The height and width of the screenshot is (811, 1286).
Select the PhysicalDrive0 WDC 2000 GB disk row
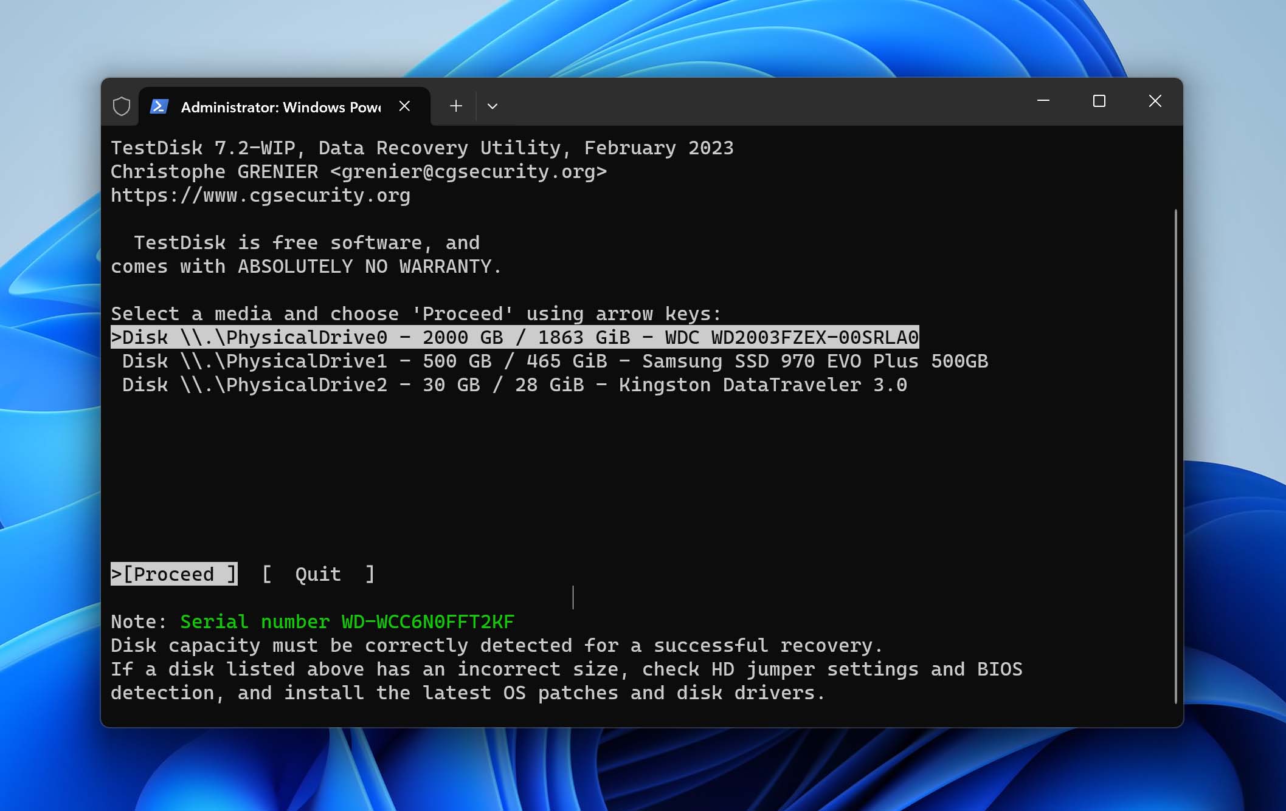click(515, 337)
